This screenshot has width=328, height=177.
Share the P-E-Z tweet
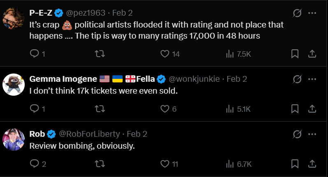(312, 54)
